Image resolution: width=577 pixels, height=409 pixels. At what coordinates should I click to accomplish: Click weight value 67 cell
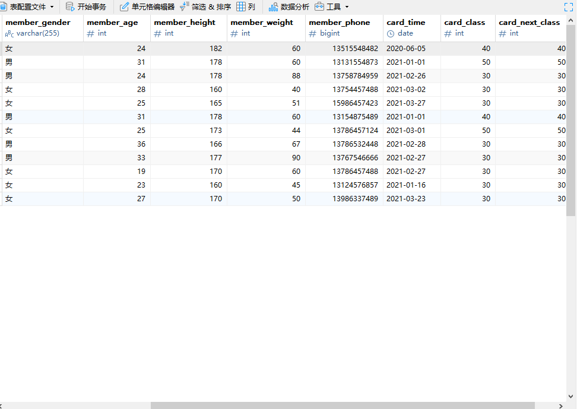(x=266, y=144)
